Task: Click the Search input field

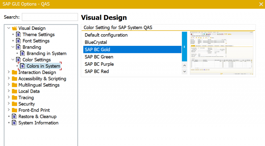Action: pos(50,17)
